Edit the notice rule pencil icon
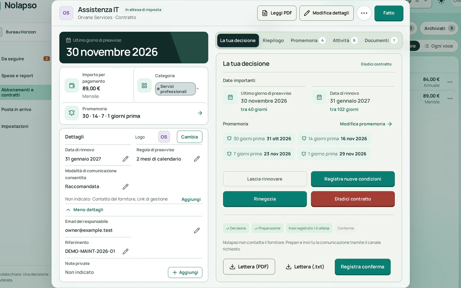Image resolution: width=461 pixels, height=288 pixels. click(x=197, y=159)
